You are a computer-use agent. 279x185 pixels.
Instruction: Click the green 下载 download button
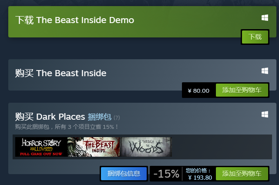pyautogui.click(x=255, y=37)
